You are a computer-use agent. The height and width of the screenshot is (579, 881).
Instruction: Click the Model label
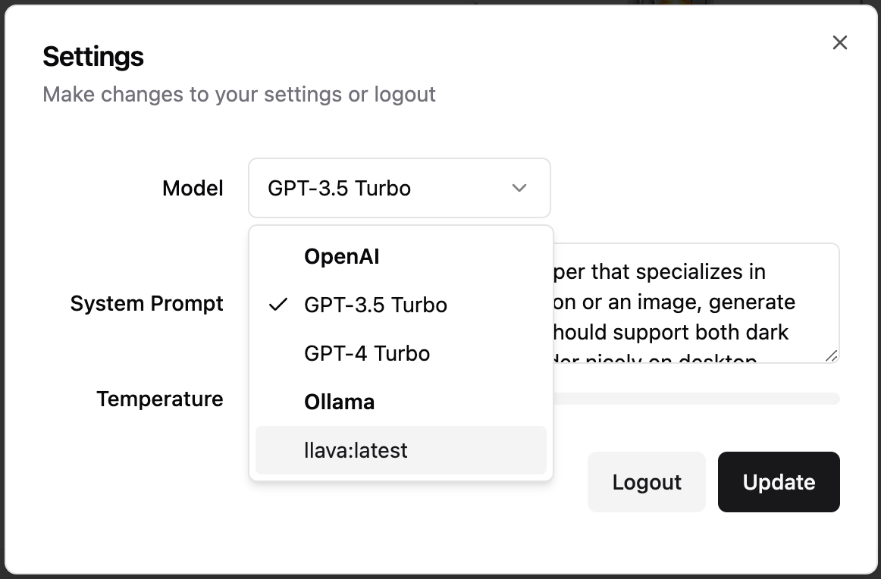[x=193, y=188]
